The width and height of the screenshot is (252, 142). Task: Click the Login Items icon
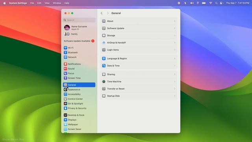104,50
